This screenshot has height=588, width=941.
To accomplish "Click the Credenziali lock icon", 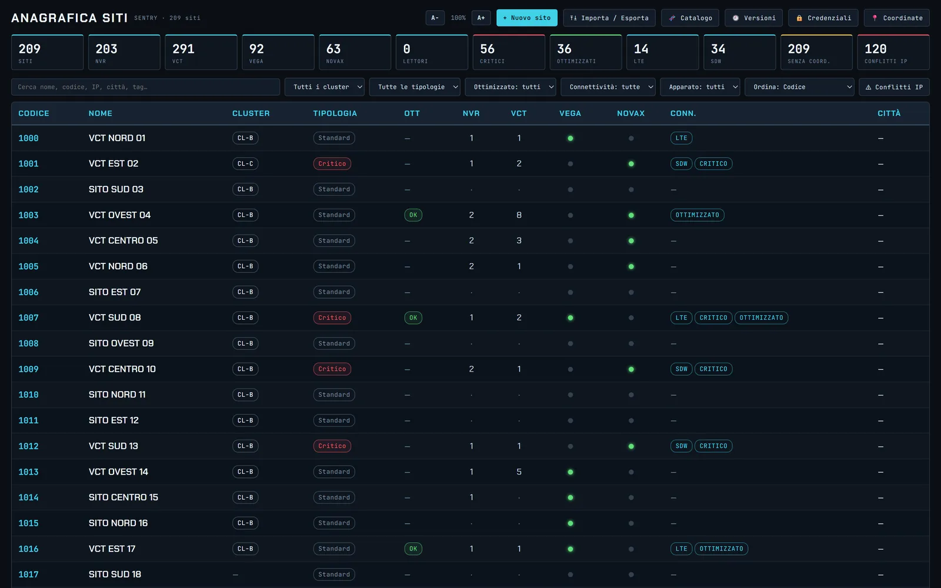I will (x=799, y=18).
